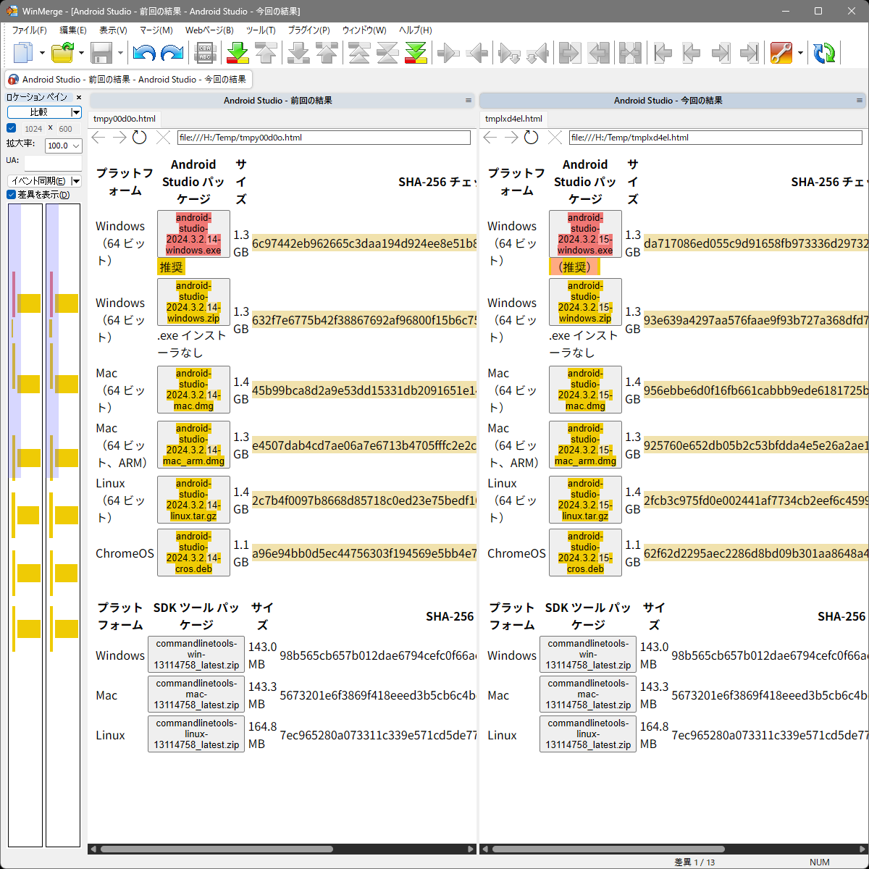Screen dimensions: 869x869
Task: Click the Copy all to left icon
Action: 598,53
